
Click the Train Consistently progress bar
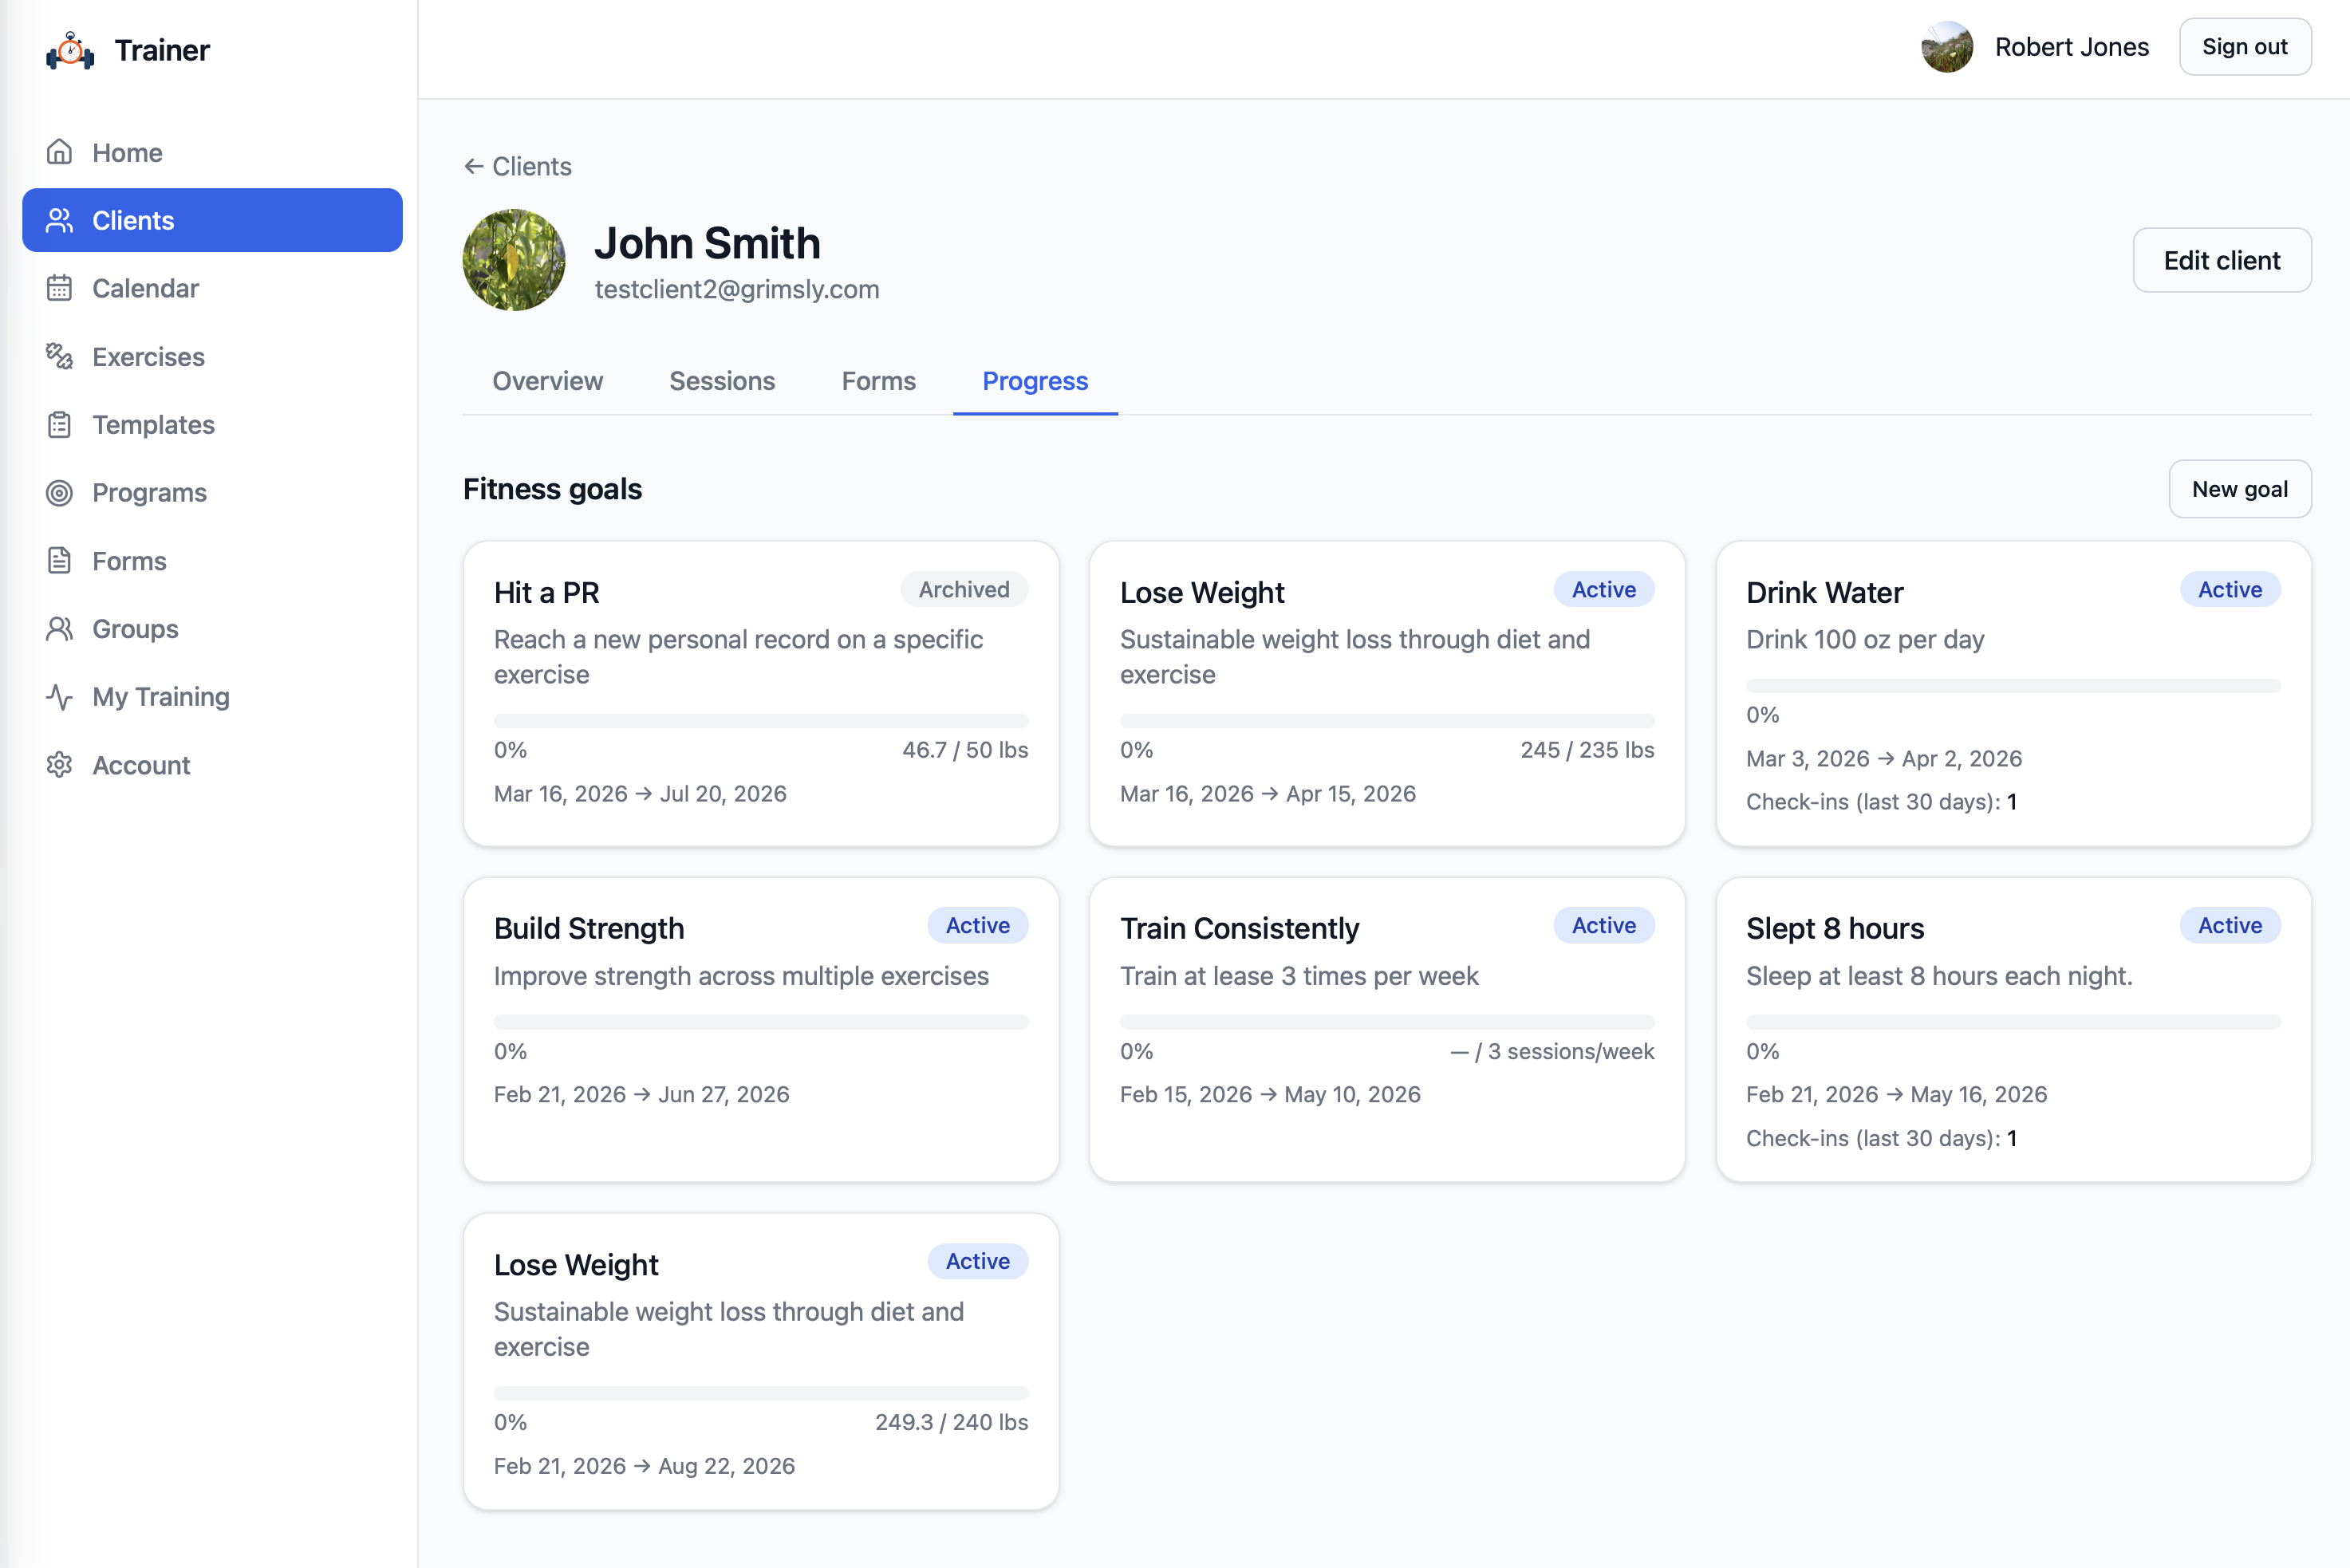[1387, 1021]
